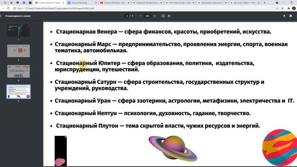Click the text Стационарный Уран

[x=83, y=101]
